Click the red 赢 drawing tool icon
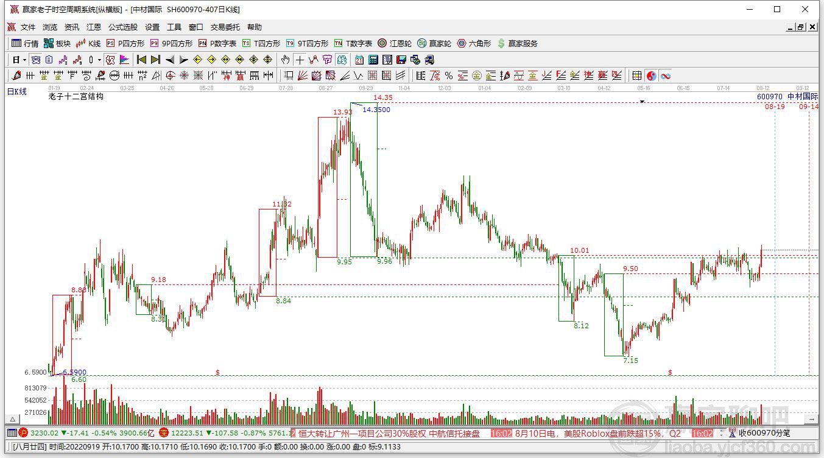Screen dimensions: 824x458 click(x=240, y=76)
